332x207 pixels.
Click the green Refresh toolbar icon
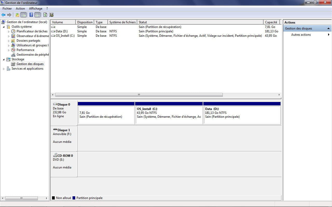point(45,15)
